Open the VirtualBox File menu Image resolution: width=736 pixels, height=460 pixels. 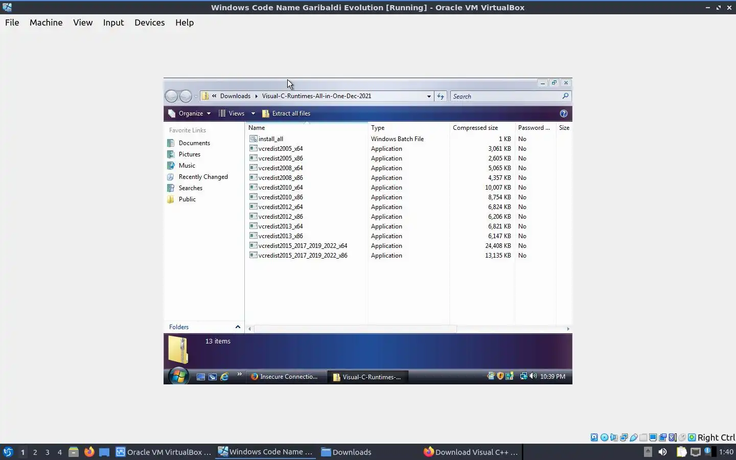(x=12, y=22)
